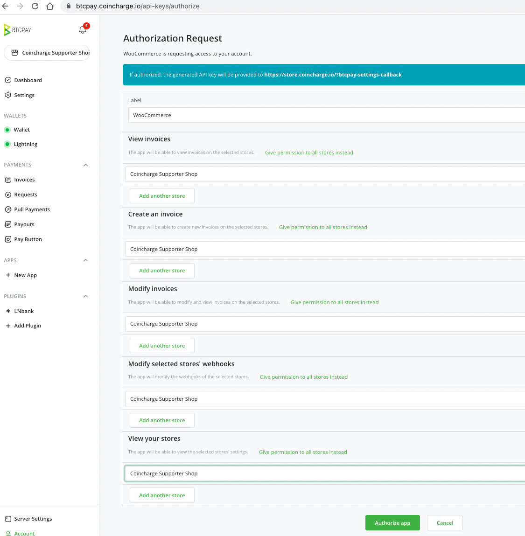Open store dropdown under View your stores
525x536 pixels.
pos(325,474)
